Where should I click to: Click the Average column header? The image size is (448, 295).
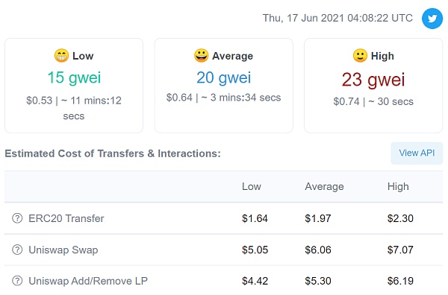pyautogui.click(x=324, y=187)
